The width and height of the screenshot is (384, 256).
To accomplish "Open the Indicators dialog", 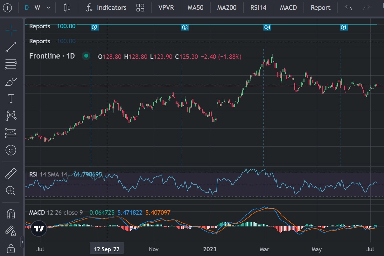I will click(x=107, y=8).
